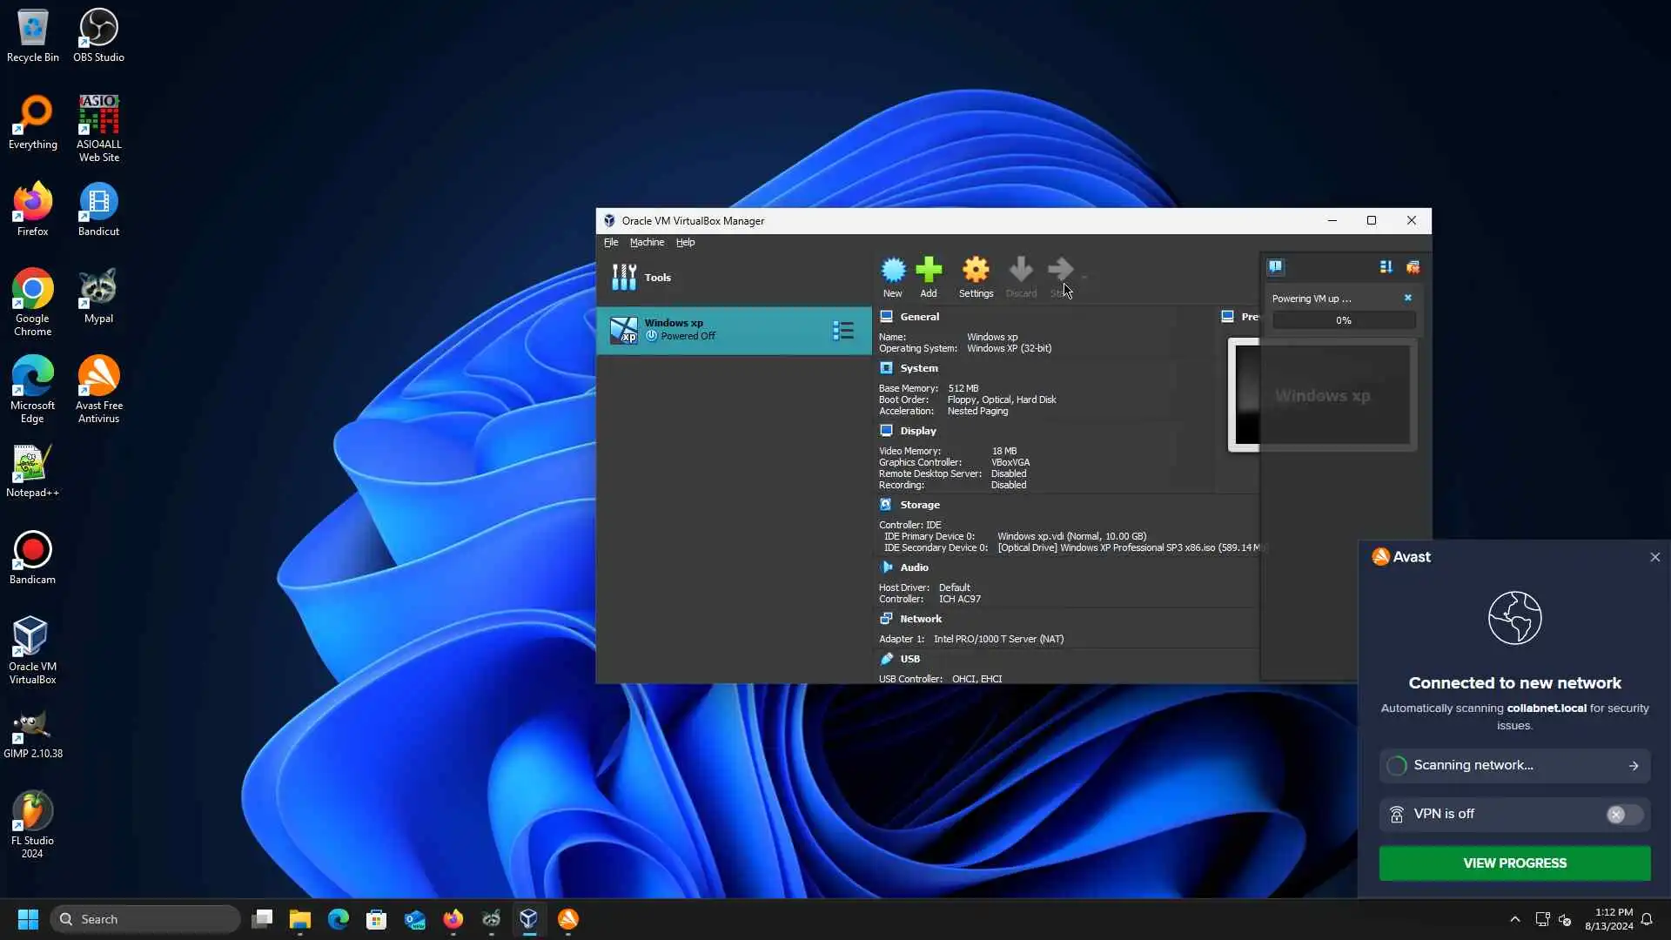Open the VM Settings gear icon
Viewport: 1671px width, 940px height.
[976, 270]
